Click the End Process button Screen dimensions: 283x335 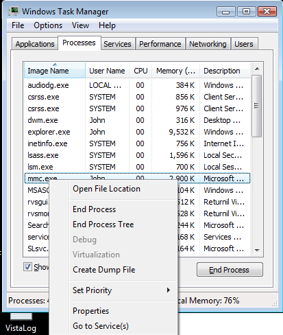coord(230,270)
